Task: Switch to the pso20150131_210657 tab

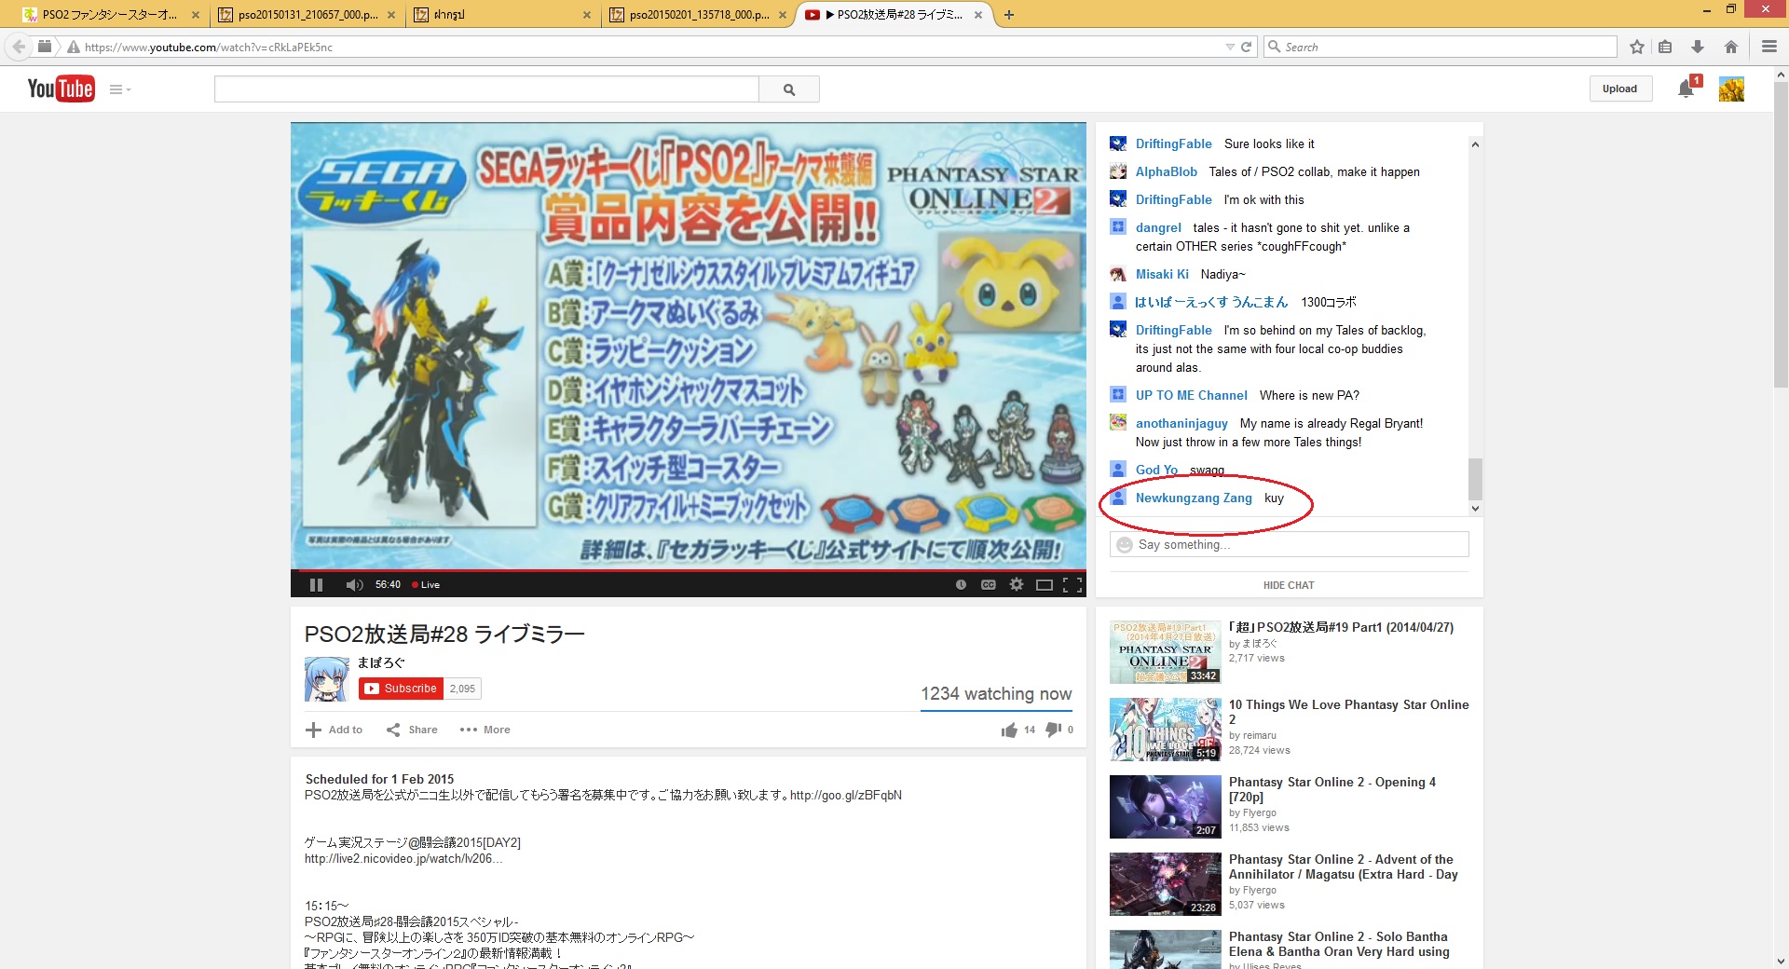Action: point(307,15)
